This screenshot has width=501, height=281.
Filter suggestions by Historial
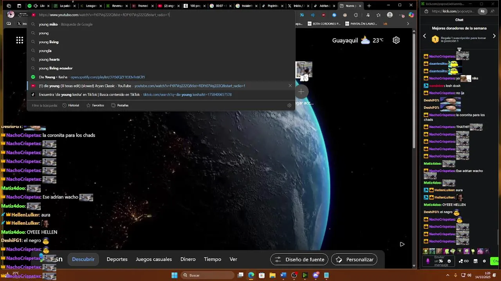click(71, 105)
